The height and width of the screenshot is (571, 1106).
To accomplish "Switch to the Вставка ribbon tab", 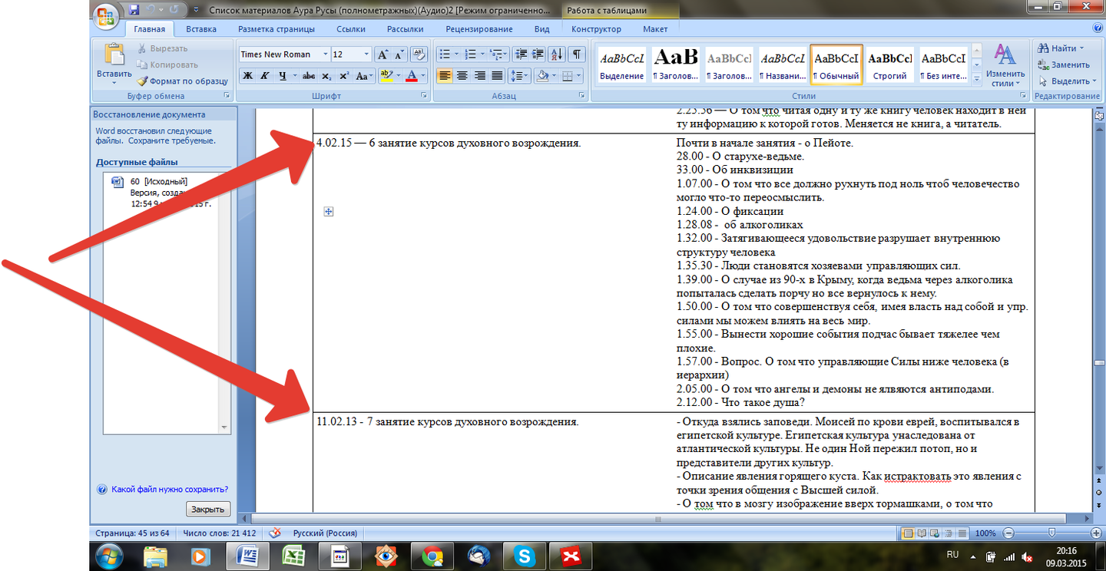I will pyautogui.click(x=201, y=29).
